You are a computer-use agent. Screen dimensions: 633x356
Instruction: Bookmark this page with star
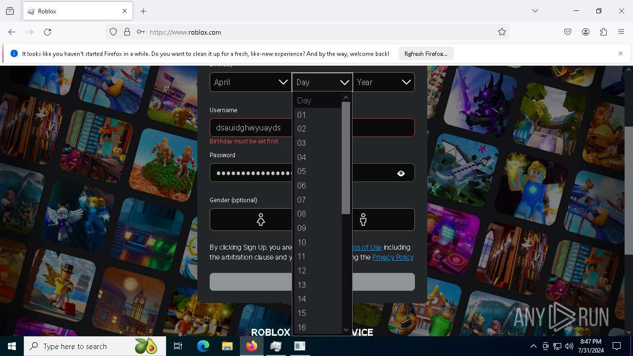[x=502, y=32]
